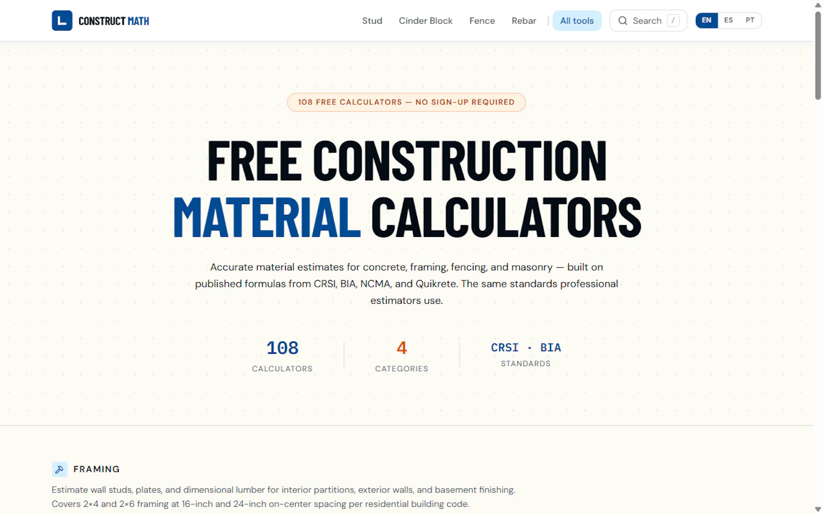Click the magnifying glass search icon
The image size is (823, 514).
(x=622, y=21)
